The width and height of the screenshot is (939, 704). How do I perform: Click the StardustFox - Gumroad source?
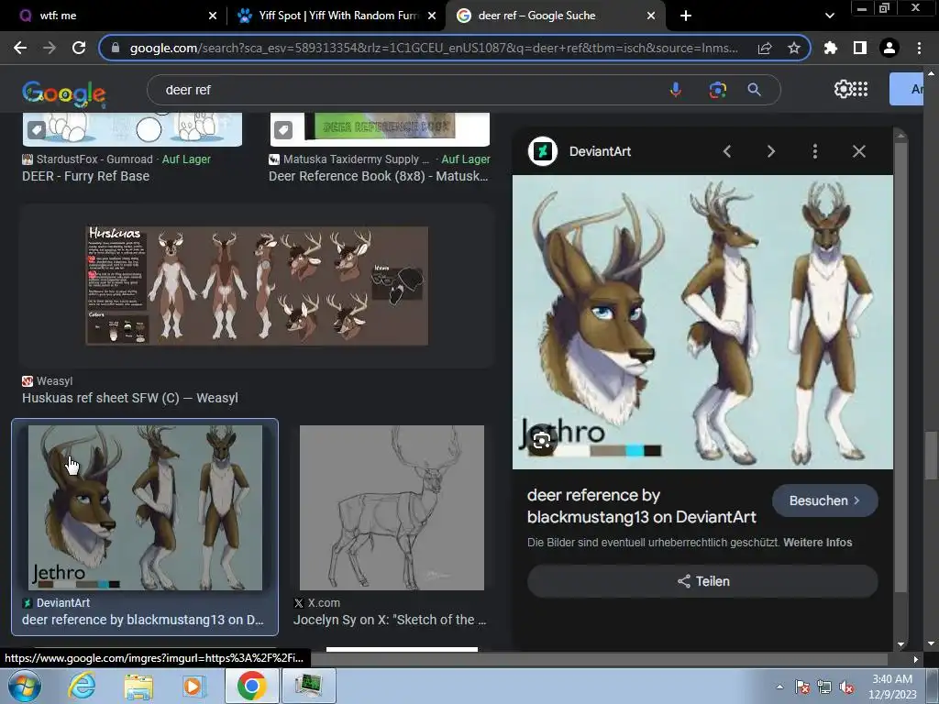[x=94, y=159]
